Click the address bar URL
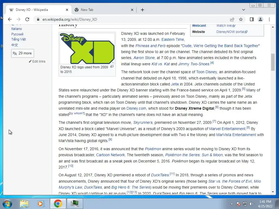Image resolution: width=279 pixels, height=209 pixels. pyautogui.click(x=70, y=19)
